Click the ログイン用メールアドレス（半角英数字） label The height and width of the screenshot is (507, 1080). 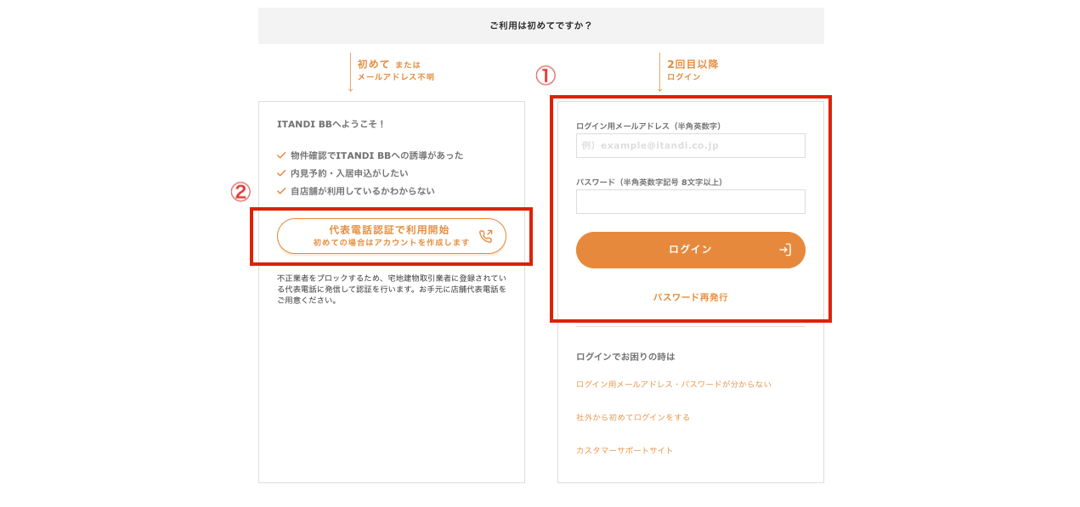[x=648, y=126]
